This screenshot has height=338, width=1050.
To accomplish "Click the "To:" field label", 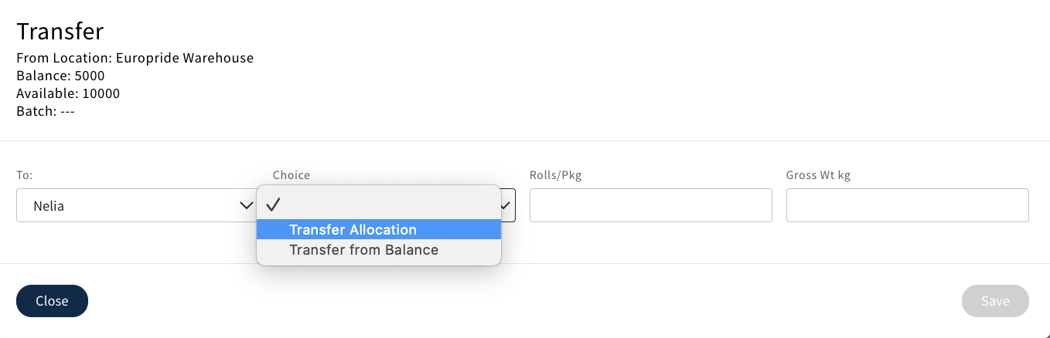I will click(x=25, y=175).
